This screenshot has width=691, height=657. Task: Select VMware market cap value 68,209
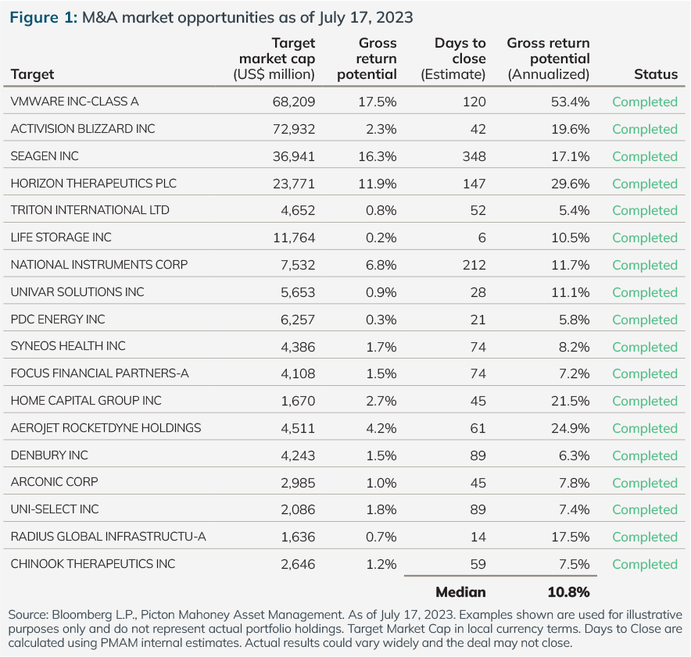tap(293, 102)
